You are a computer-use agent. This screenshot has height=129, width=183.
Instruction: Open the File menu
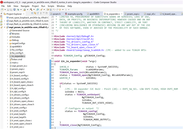tap(3, 6)
